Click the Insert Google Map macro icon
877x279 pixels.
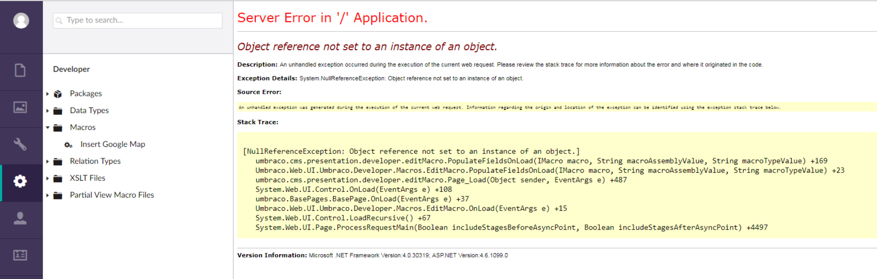(x=68, y=145)
